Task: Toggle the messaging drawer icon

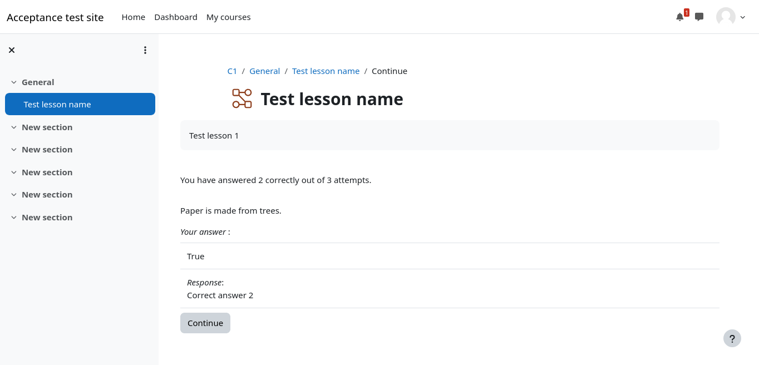Action: (x=699, y=17)
